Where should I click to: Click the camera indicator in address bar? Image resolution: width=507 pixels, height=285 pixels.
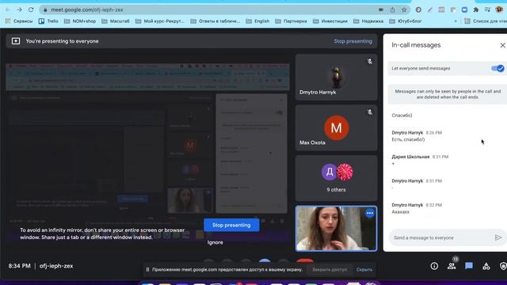point(381,9)
